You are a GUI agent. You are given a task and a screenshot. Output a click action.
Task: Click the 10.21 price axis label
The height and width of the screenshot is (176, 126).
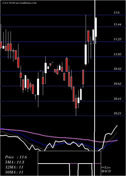(x=117, y=113)
